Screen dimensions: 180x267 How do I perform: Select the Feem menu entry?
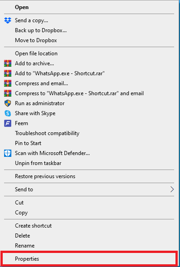coord(89,123)
